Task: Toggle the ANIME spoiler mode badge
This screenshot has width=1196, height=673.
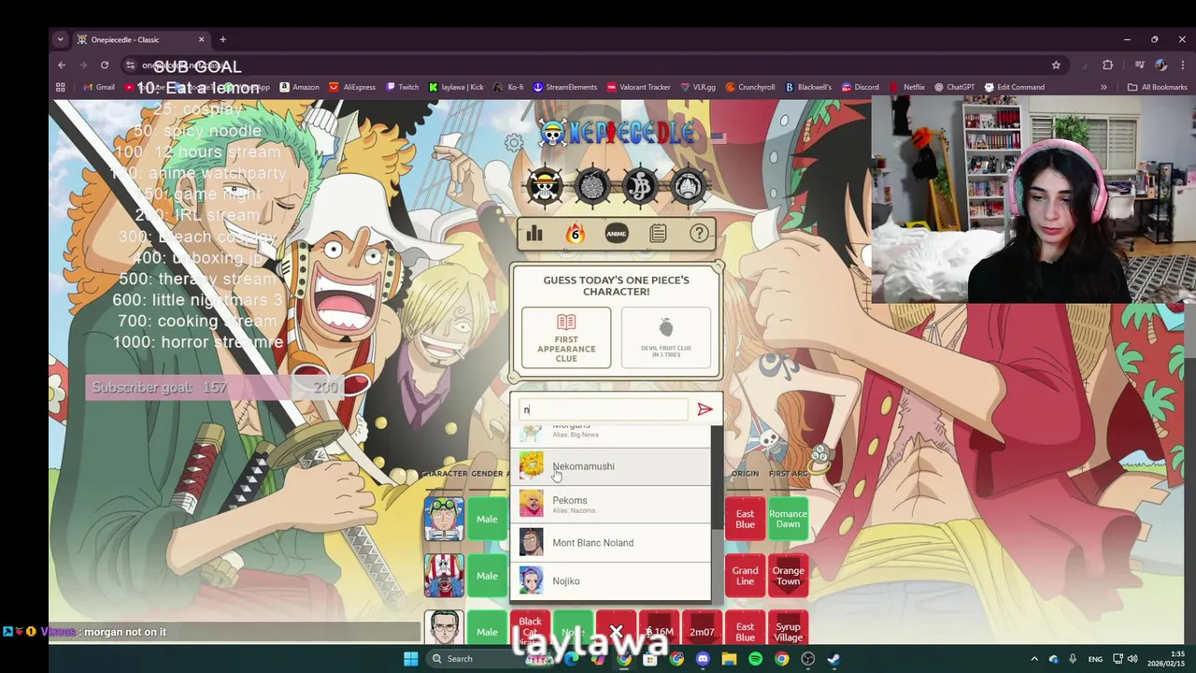Action: 617,234
